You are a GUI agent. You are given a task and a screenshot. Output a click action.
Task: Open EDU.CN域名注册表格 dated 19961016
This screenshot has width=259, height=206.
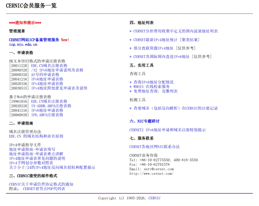pos(49,101)
